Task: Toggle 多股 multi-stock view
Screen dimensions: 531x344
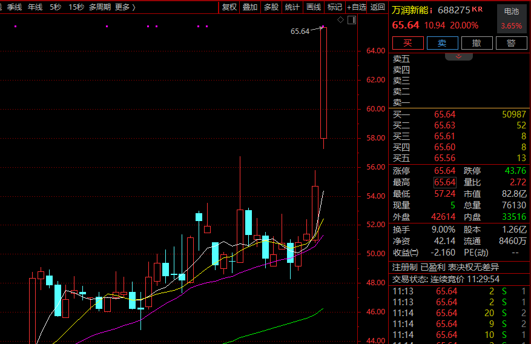Action: point(271,7)
